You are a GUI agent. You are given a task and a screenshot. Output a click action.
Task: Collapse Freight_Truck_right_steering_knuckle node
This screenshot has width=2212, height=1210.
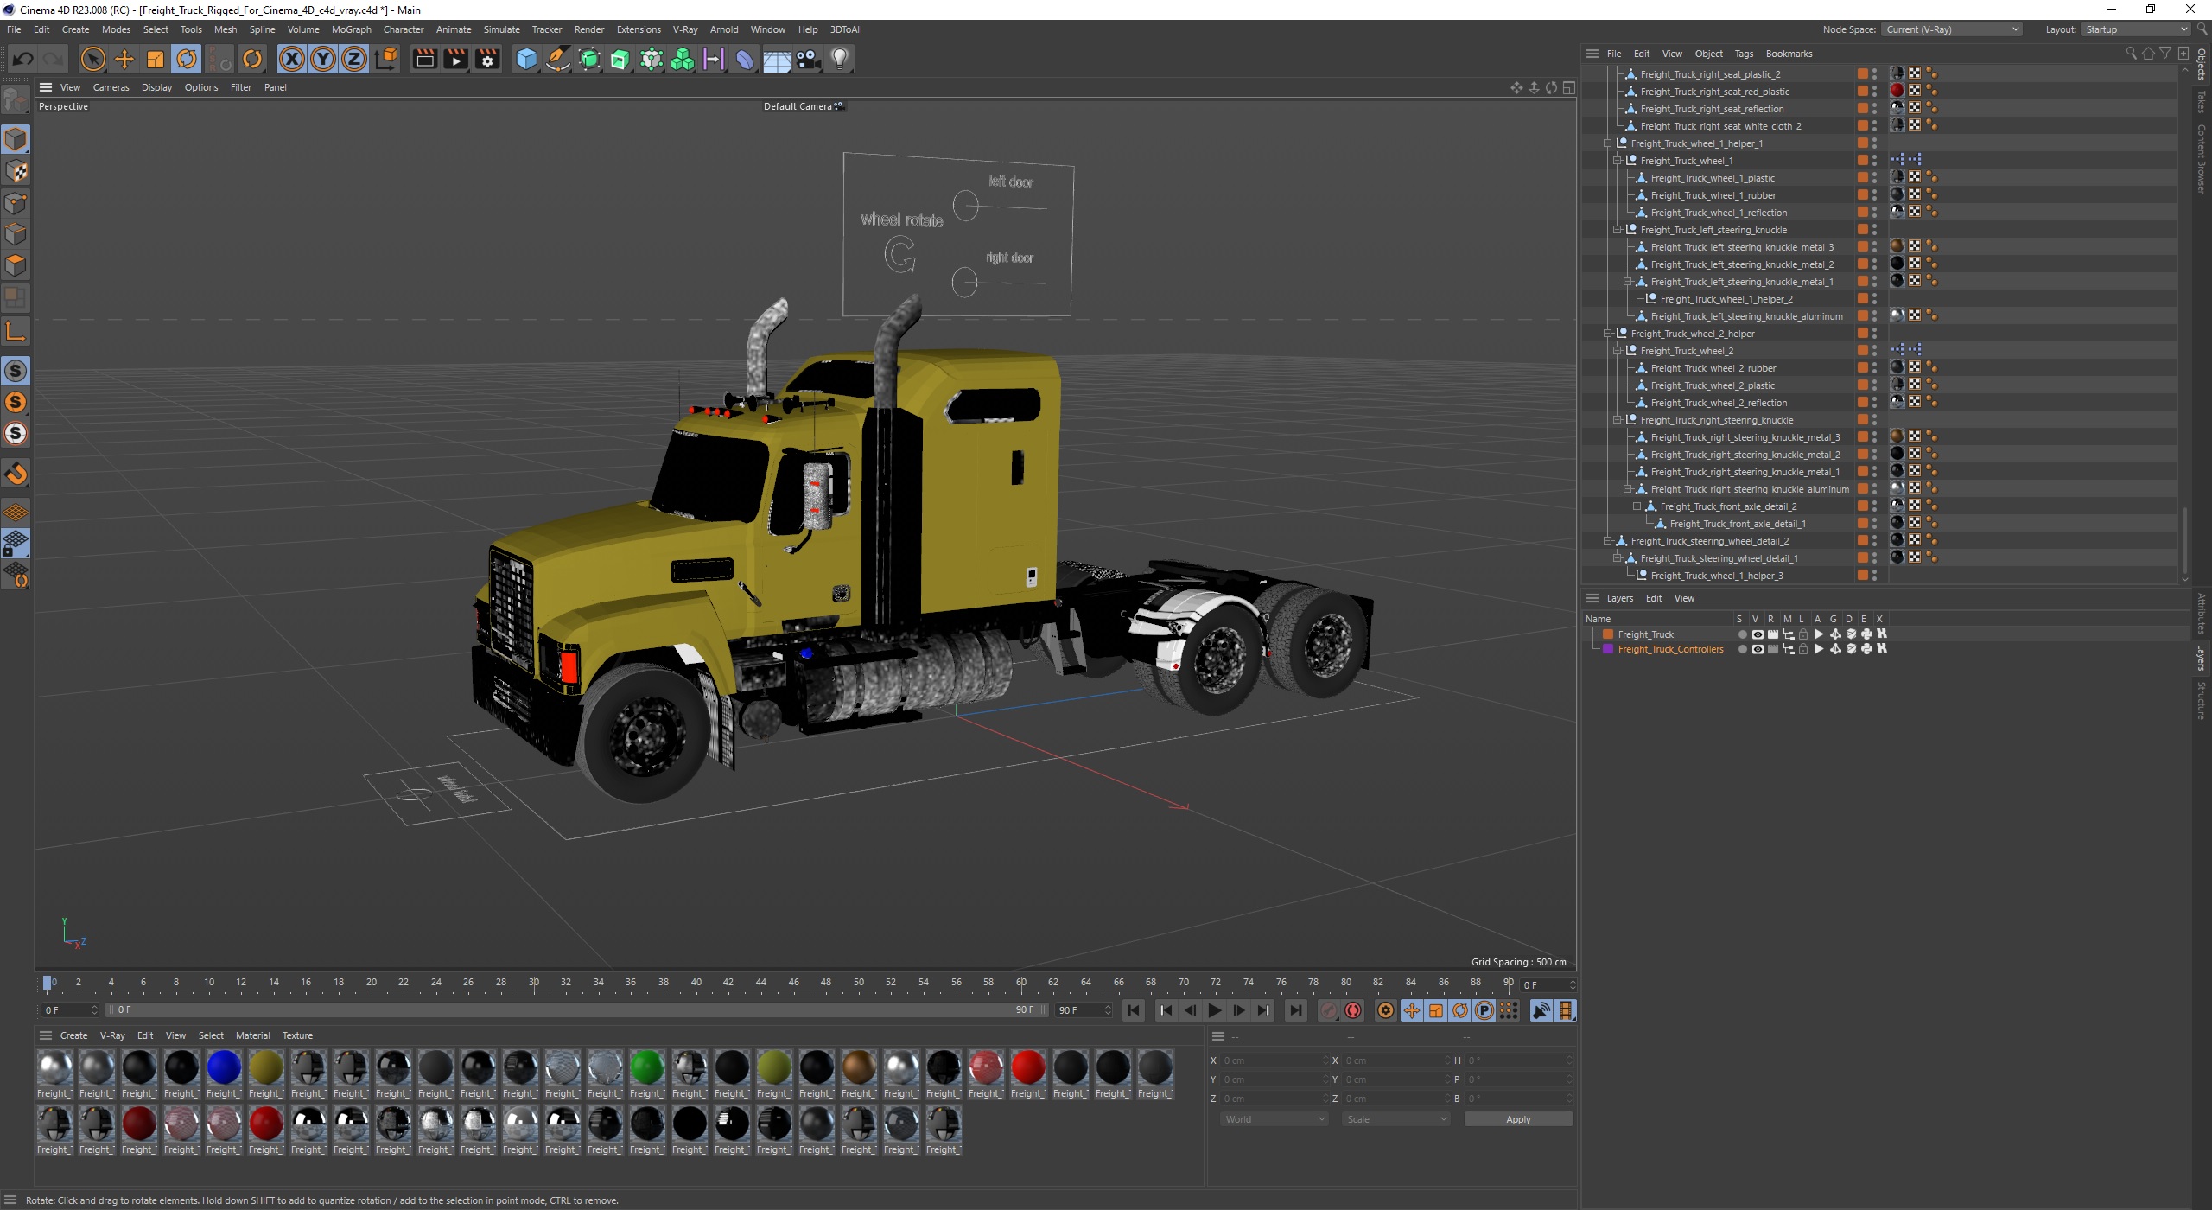[x=1618, y=420]
